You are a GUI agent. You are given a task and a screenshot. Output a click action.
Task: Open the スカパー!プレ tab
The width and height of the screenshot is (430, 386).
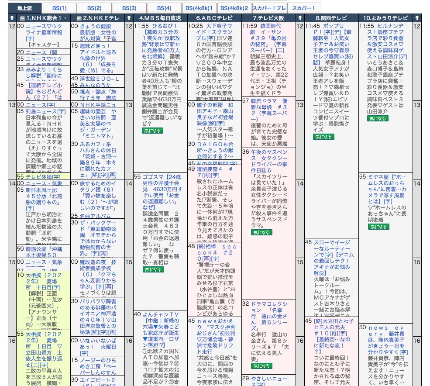[x=269, y=8]
